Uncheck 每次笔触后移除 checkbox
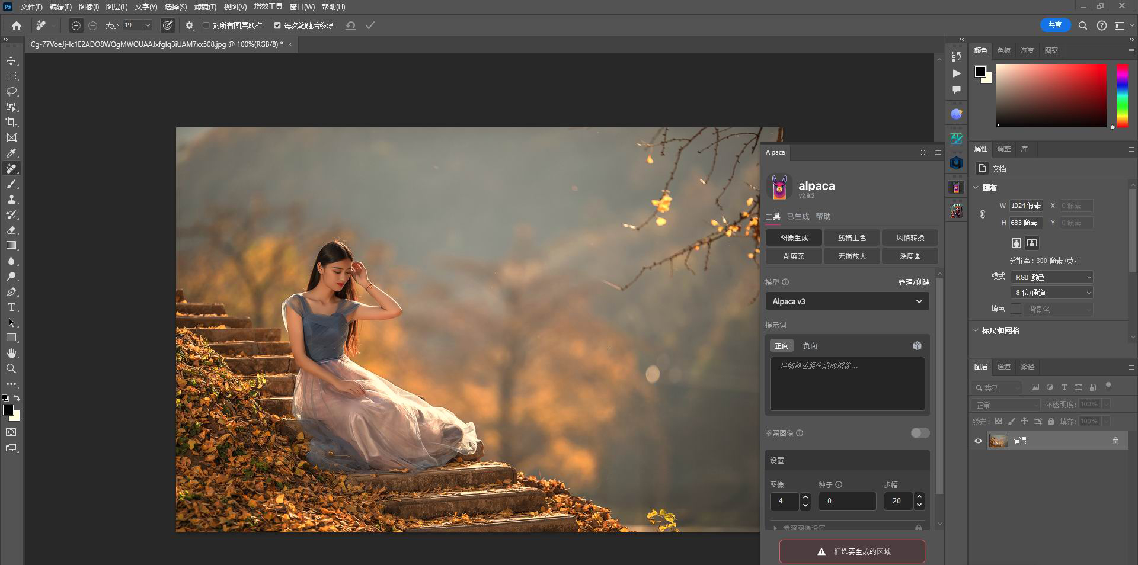Viewport: 1138px width, 565px height. pos(277,25)
